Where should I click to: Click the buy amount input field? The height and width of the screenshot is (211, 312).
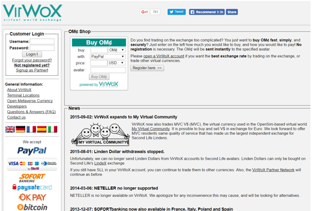99,50
